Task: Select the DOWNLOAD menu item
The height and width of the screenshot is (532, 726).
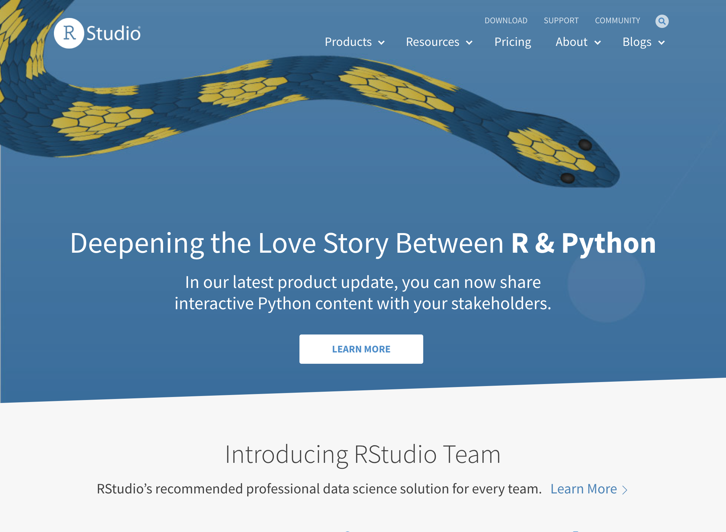Action: 506,20
